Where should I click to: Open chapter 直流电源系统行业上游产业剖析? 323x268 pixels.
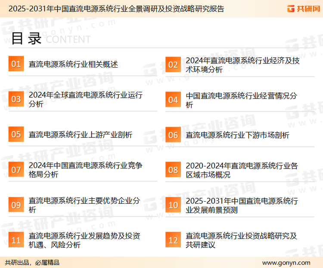tap(81, 134)
